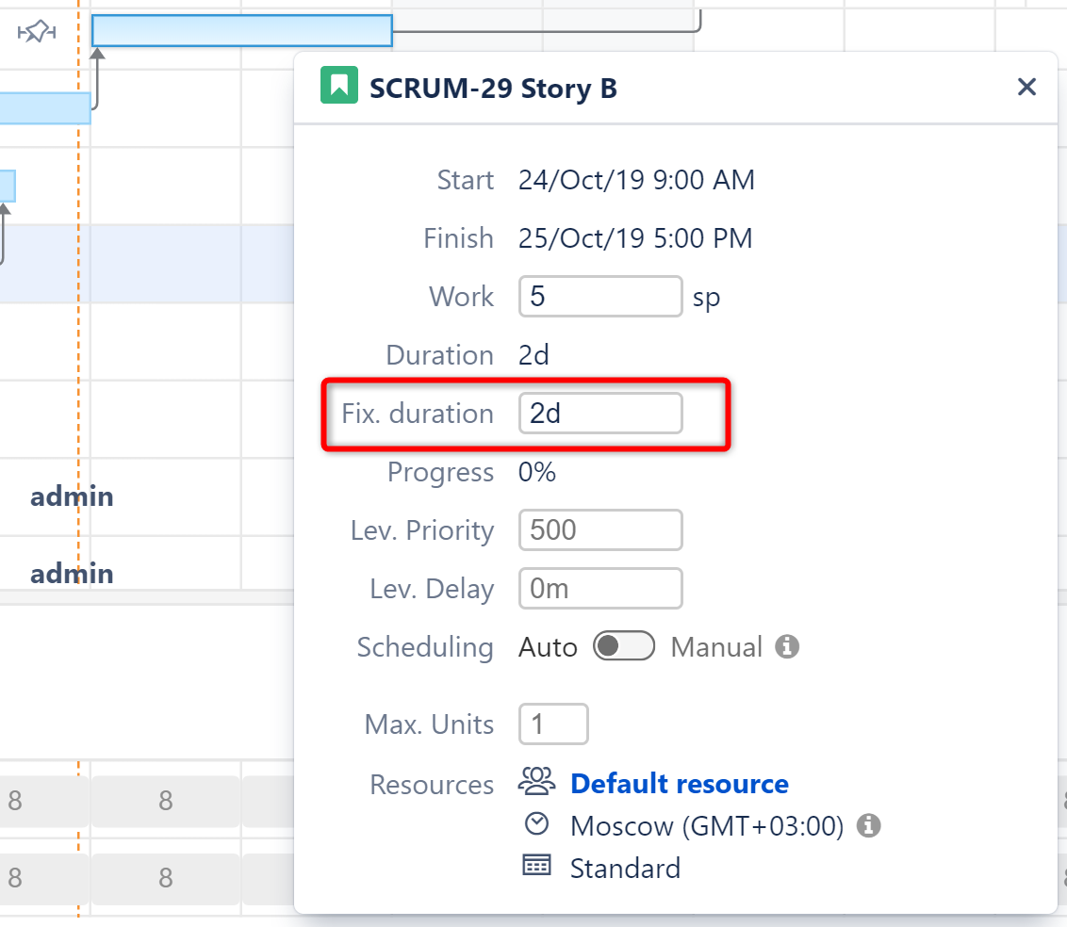Screen dimensions: 1067x927
Task: Click the SCRUM-29 Story B title
Action: coord(494,88)
